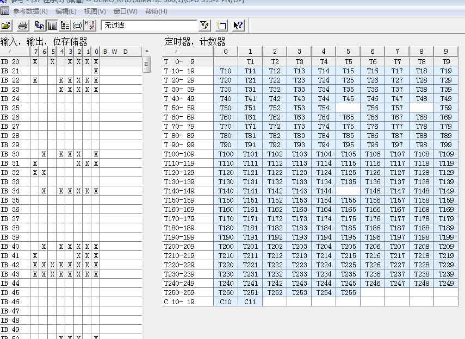The width and height of the screenshot is (465, 339).
Task: Click timer cell T99
Action: tap(446, 145)
